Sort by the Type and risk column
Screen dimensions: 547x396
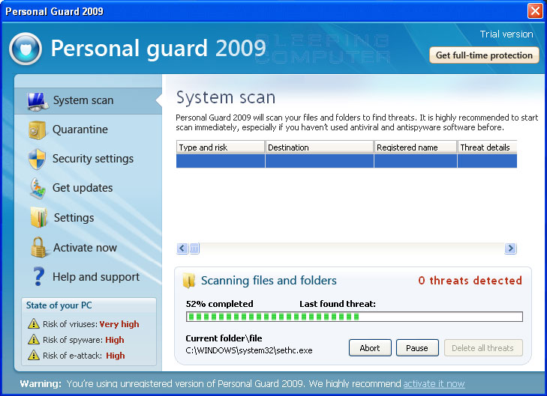tap(220, 147)
